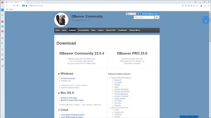
Task: Open Bookmarks heart icon in sidebar
Action: point(2,49)
